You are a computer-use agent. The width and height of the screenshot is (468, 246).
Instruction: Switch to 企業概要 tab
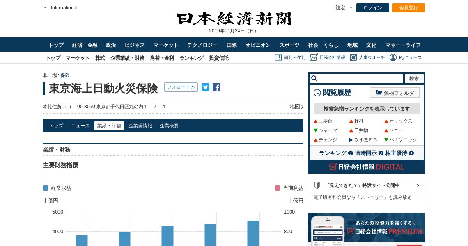(x=169, y=126)
